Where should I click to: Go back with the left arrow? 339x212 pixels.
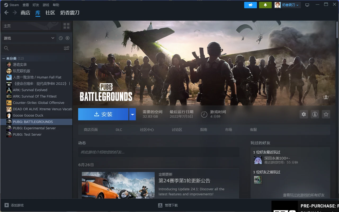point(6,12)
